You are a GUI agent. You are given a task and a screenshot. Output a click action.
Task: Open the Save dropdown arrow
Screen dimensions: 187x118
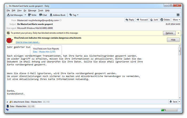179,102
